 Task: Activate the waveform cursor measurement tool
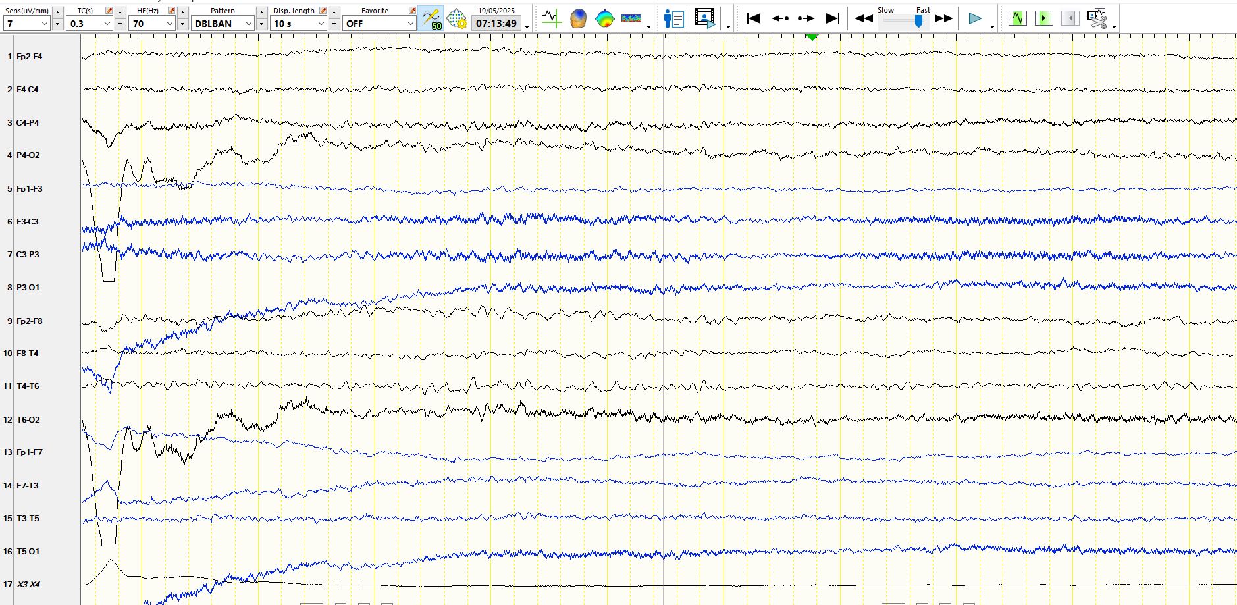(552, 18)
